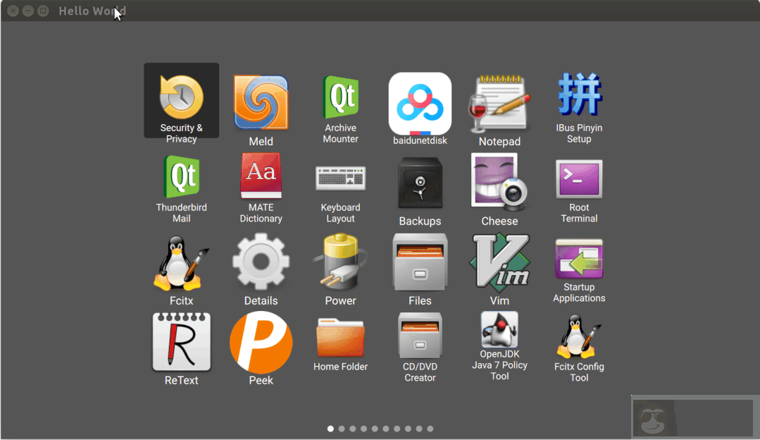Jump to the second page of apps

click(342, 428)
